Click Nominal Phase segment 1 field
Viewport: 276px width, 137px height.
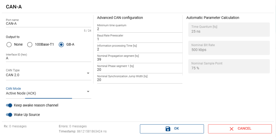tap(139, 70)
